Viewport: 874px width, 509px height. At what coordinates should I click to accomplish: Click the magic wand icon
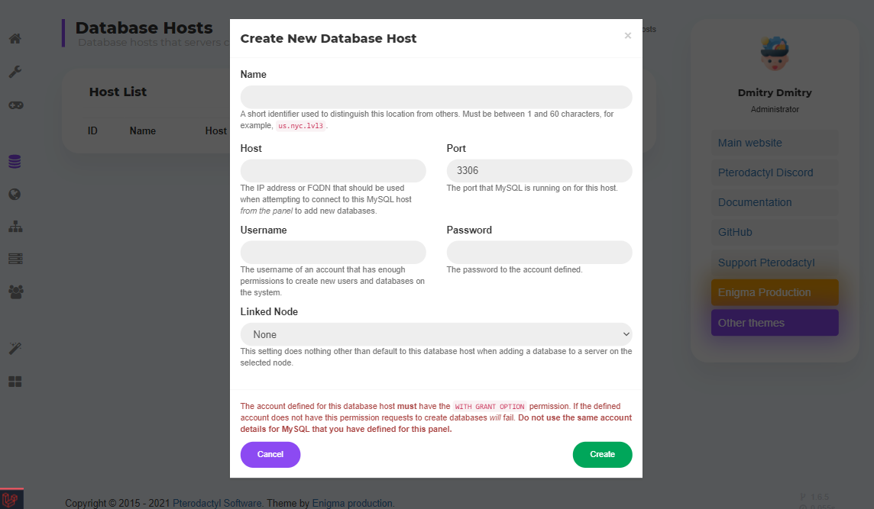pyautogui.click(x=15, y=348)
